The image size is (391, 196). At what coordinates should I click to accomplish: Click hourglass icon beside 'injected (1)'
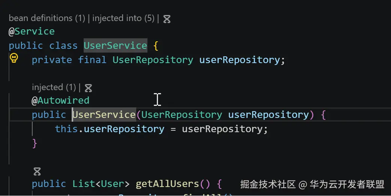(88, 88)
